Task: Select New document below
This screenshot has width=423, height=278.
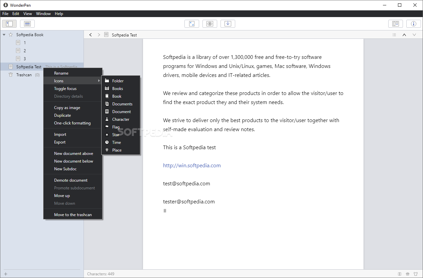Action: (73, 161)
